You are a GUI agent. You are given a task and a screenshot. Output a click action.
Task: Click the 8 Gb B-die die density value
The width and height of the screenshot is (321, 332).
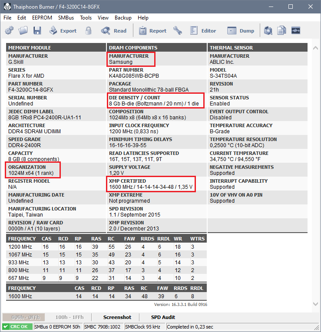pos(154,104)
